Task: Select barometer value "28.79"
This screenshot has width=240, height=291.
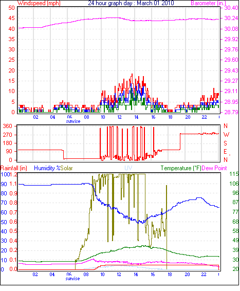Action: pos(231,112)
